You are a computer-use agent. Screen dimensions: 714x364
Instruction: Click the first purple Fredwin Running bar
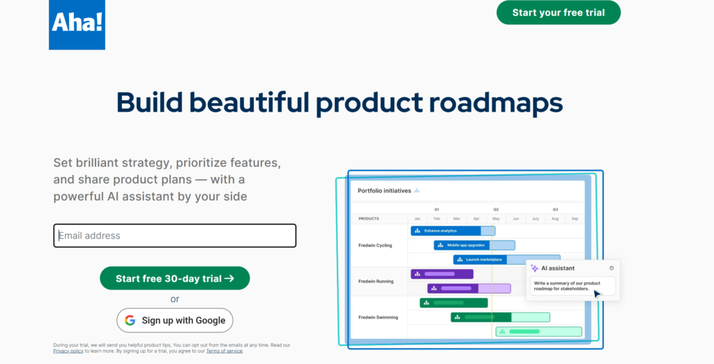pyautogui.click(x=442, y=274)
